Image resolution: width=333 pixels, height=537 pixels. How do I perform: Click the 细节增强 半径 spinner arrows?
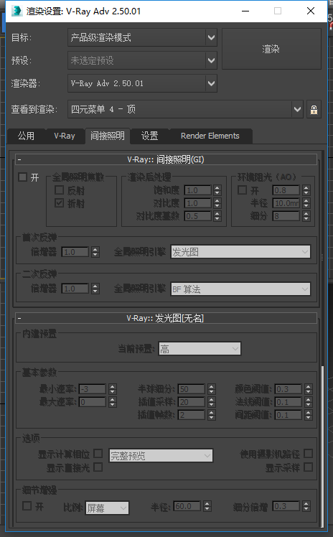click(x=207, y=506)
